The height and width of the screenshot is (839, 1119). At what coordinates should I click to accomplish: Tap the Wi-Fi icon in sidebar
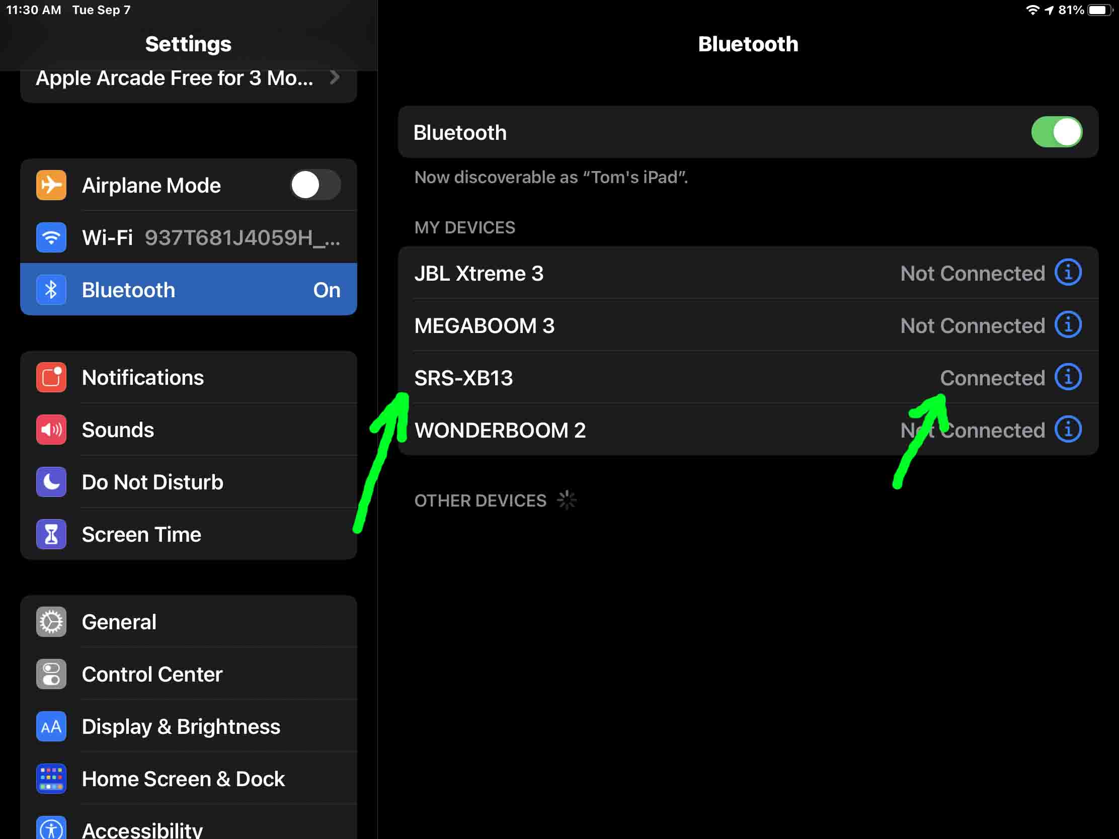[x=51, y=237]
